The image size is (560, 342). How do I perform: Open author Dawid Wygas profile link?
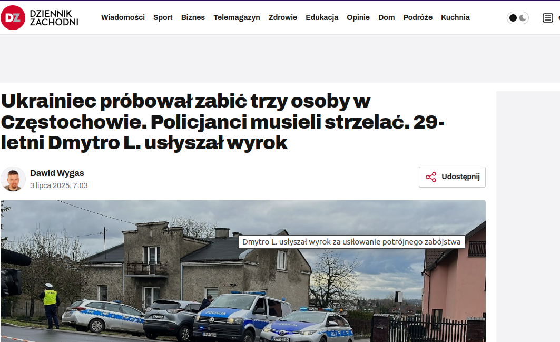pyautogui.click(x=57, y=173)
